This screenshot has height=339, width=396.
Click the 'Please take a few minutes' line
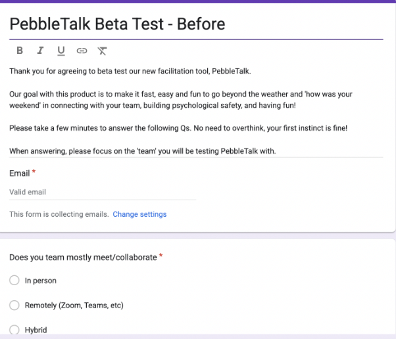178,128
